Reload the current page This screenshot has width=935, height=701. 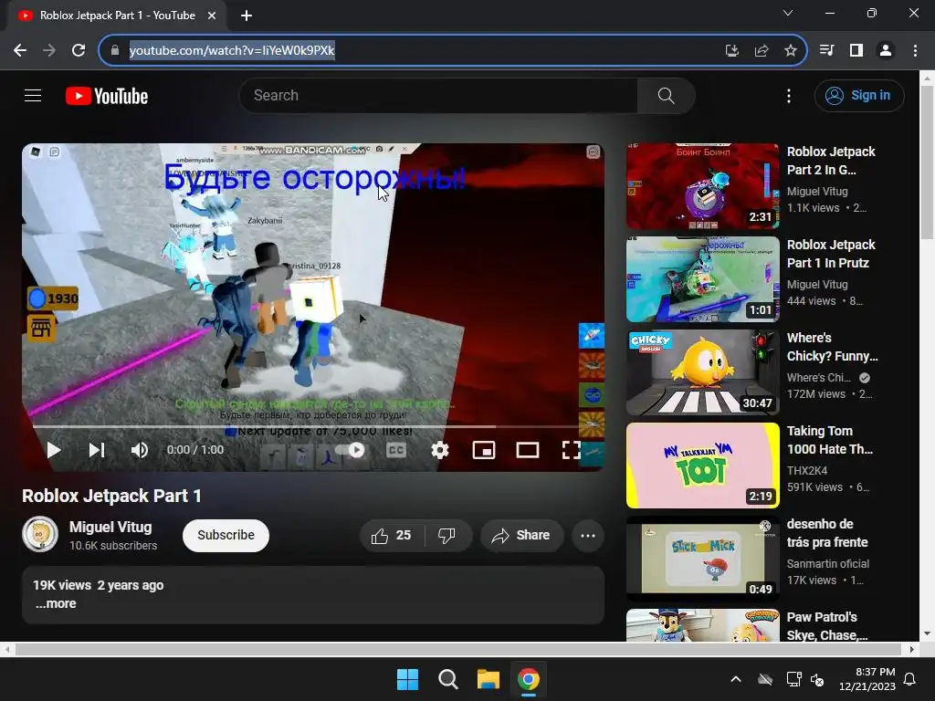click(79, 50)
